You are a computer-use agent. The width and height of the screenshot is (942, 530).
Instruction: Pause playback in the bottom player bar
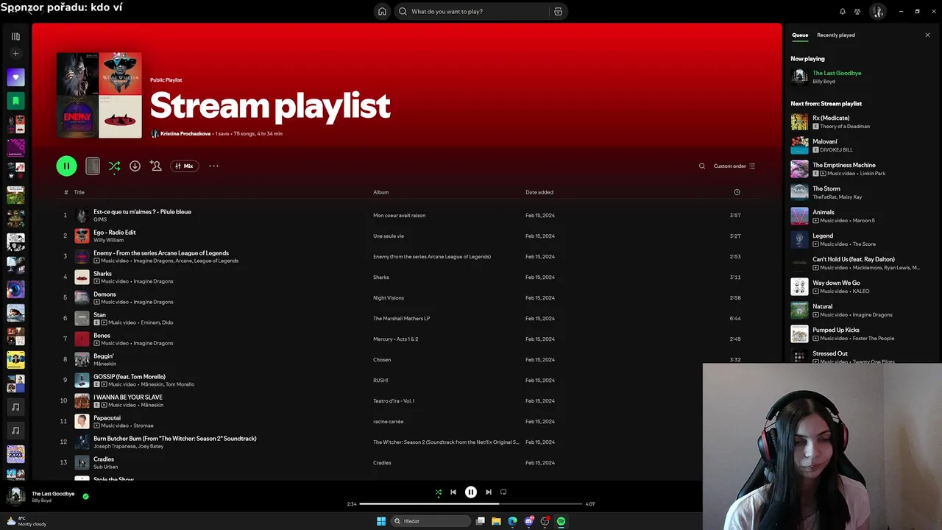(471, 492)
